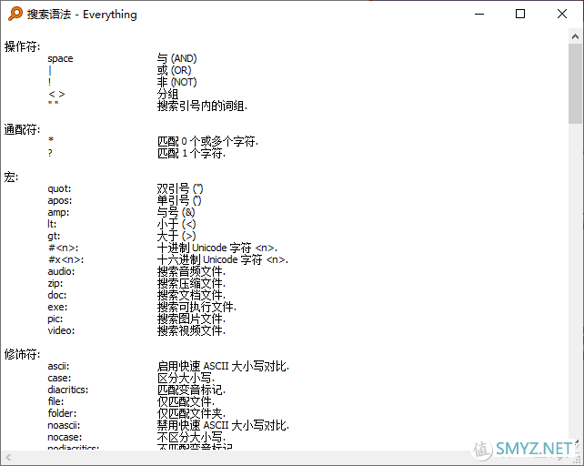Image resolution: width=584 pixels, height=466 pixels.
Task: Click the '搜索可执行文件.' text
Action: pyautogui.click(x=197, y=308)
